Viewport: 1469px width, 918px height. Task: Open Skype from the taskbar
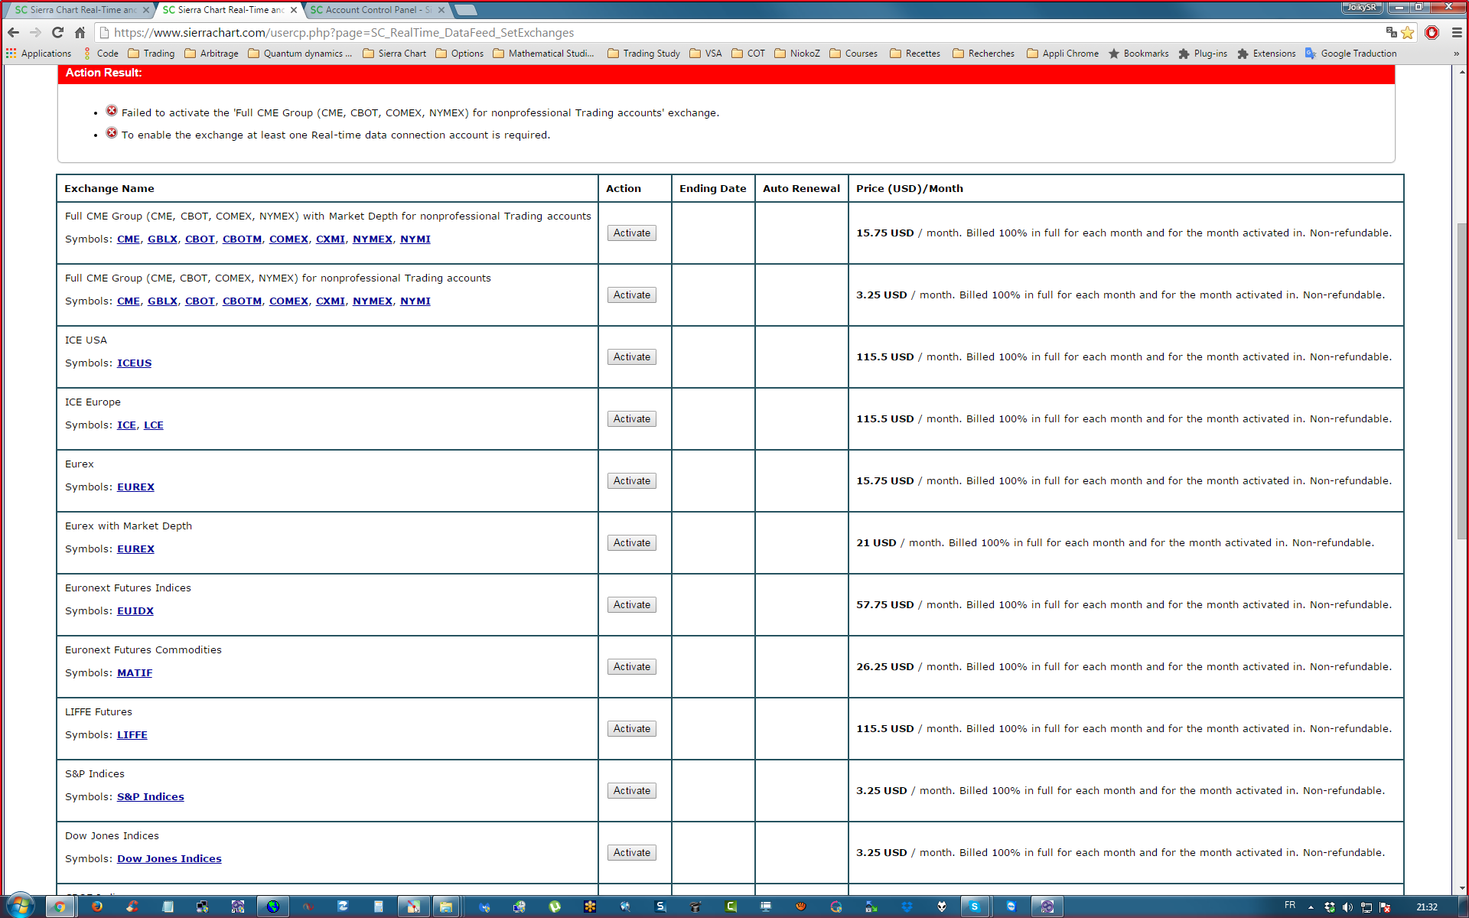pos(974,907)
